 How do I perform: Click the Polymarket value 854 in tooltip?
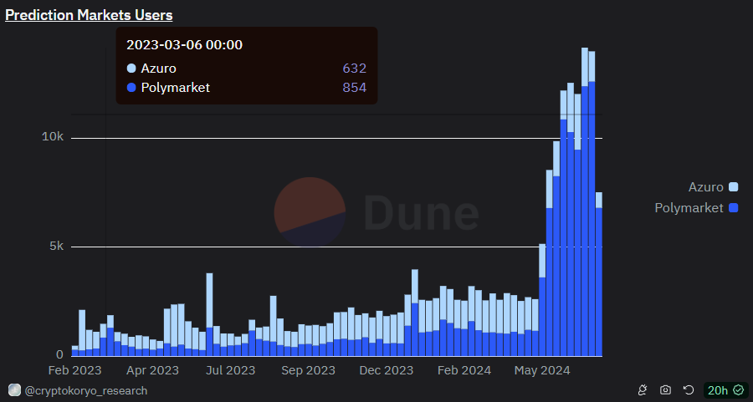click(x=355, y=87)
